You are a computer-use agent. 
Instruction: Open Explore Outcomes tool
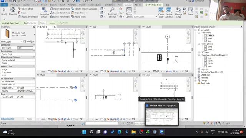[169, 13]
